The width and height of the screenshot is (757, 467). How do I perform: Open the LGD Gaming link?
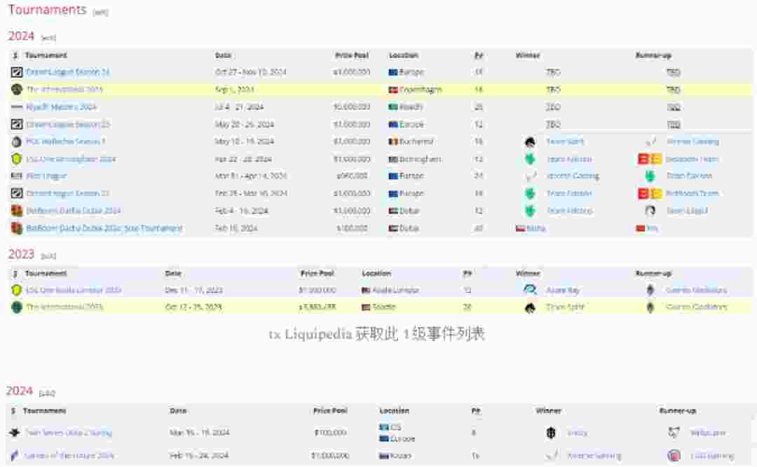click(711, 456)
